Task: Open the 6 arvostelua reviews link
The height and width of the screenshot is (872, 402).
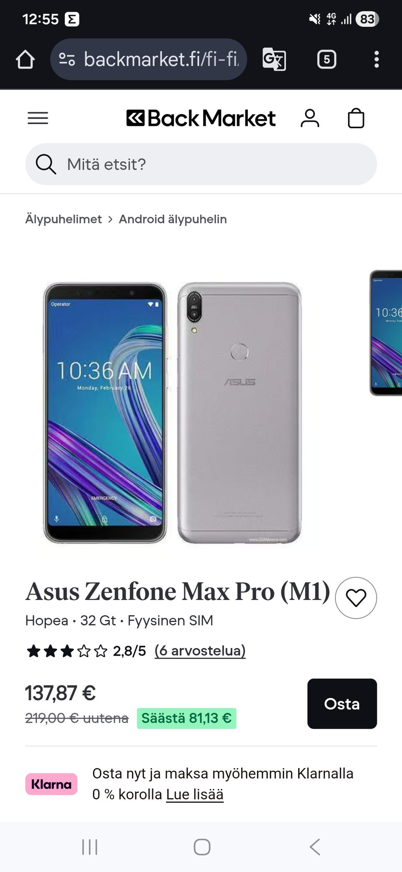Action: click(x=200, y=651)
